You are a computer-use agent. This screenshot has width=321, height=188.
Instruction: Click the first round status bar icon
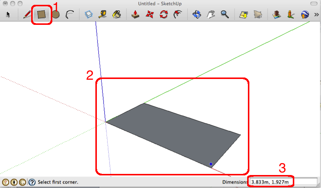pos(6,182)
